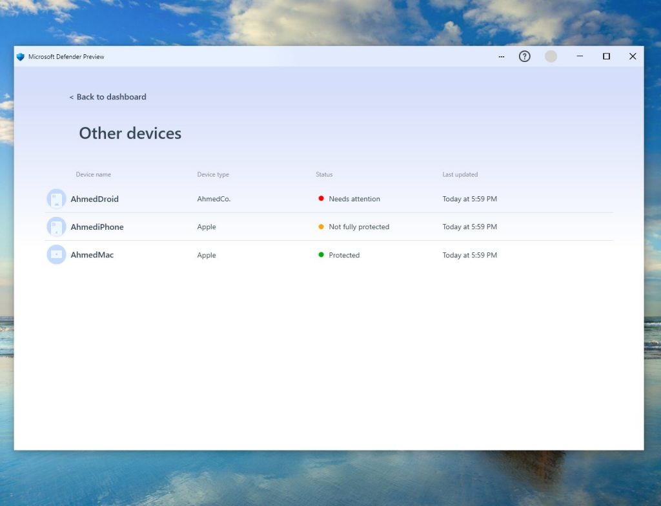Minimize the Microsoft Defender Preview window
This screenshot has width=661, height=506.
[x=580, y=57]
